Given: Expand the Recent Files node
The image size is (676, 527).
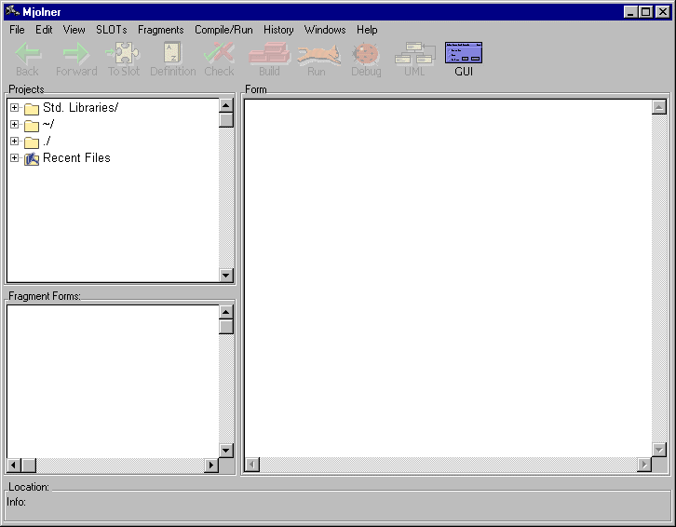Looking at the screenshot, I should pos(15,158).
